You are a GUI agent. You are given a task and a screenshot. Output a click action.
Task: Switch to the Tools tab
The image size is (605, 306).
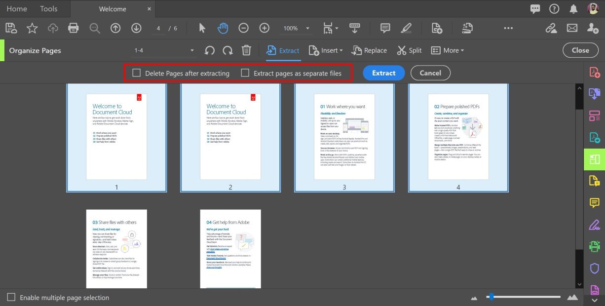pos(48,8)
